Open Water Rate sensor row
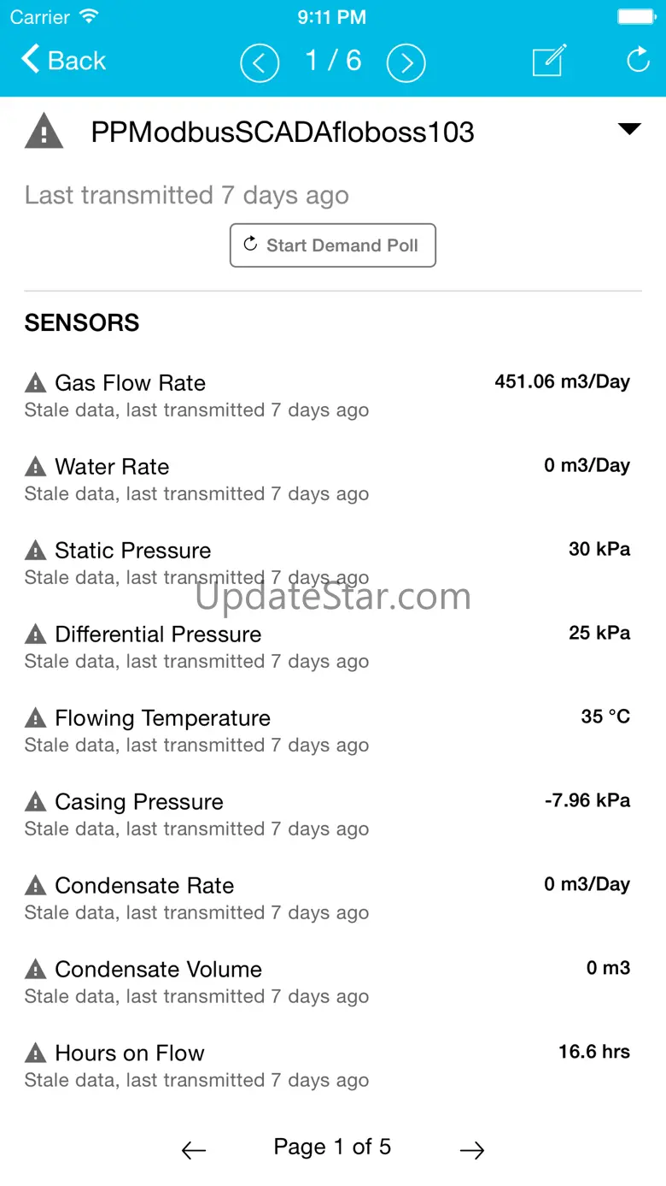Screen dimensions: 666x1186 (333, 479)
